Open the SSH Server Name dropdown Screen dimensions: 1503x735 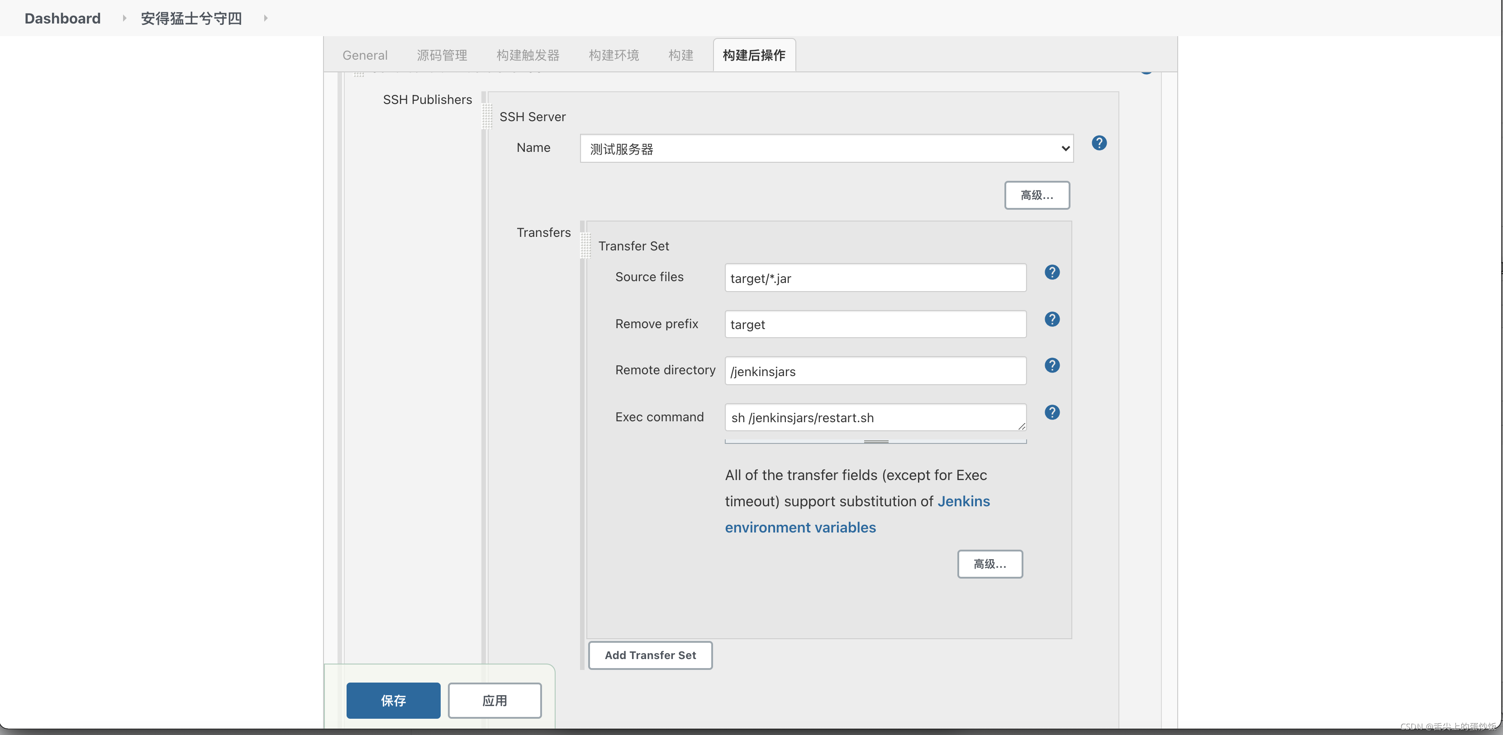pyautogui.click(x=826, y=149)
